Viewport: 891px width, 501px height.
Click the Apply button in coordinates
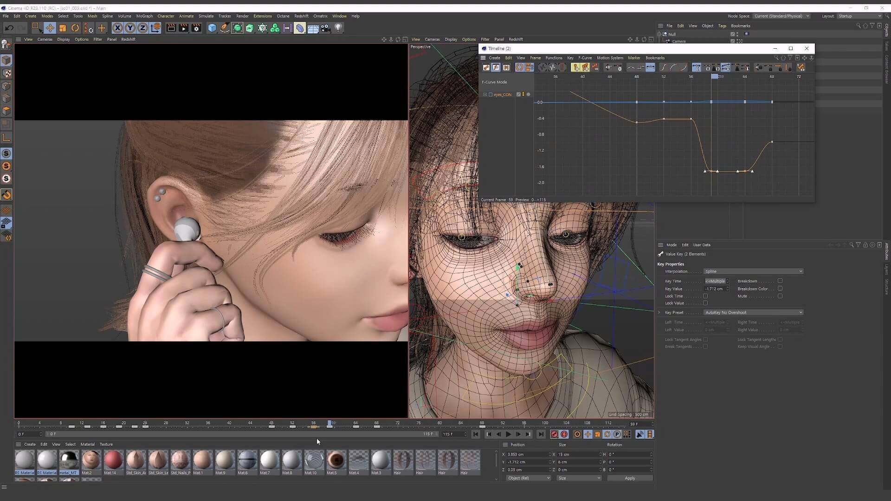630,478
